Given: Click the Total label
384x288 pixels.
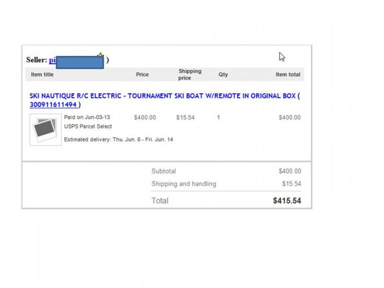Looking at the screenshot, I should 160,200.
